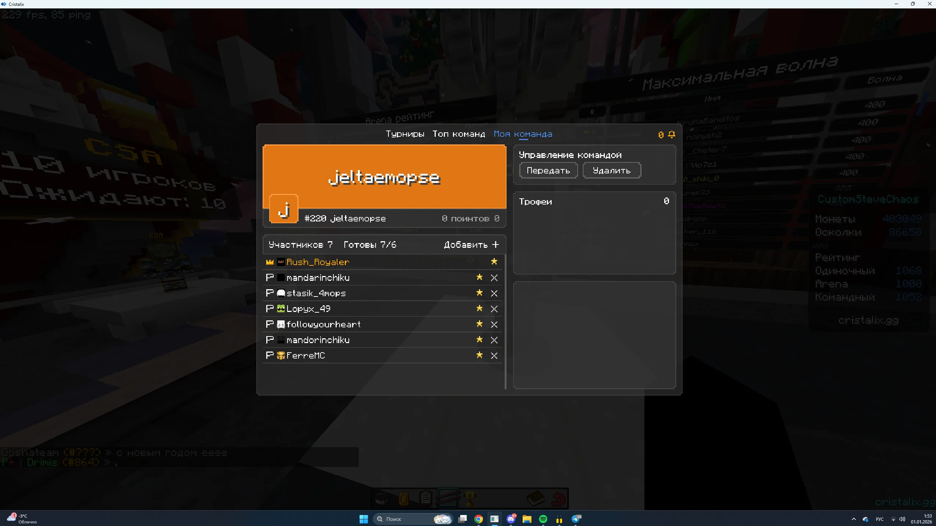Open the Турниры tab
Image resolution: width=936 pixels, height=526 pixels.
click(405, 134)
